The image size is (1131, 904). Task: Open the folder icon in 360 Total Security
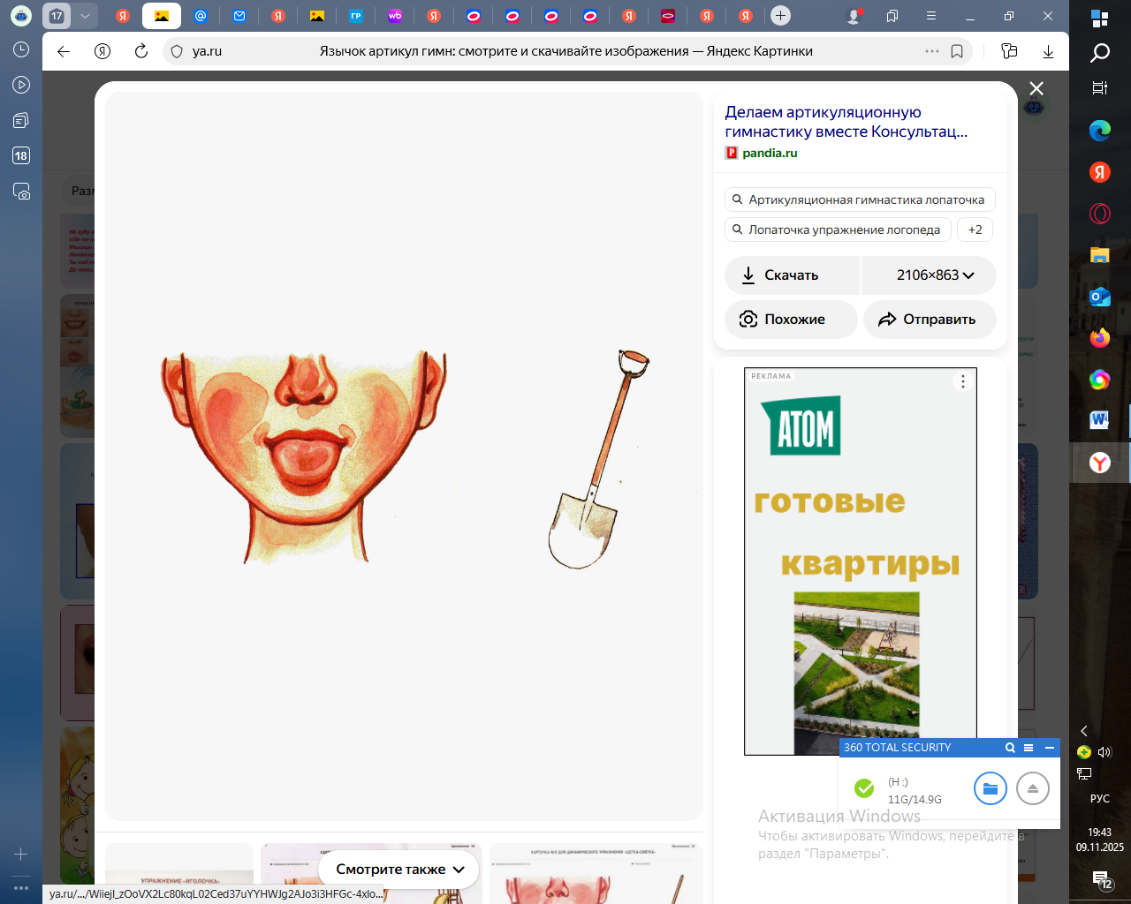[990, 788]
